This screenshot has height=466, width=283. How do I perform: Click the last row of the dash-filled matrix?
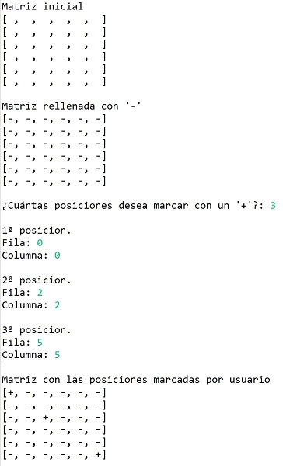54,181
